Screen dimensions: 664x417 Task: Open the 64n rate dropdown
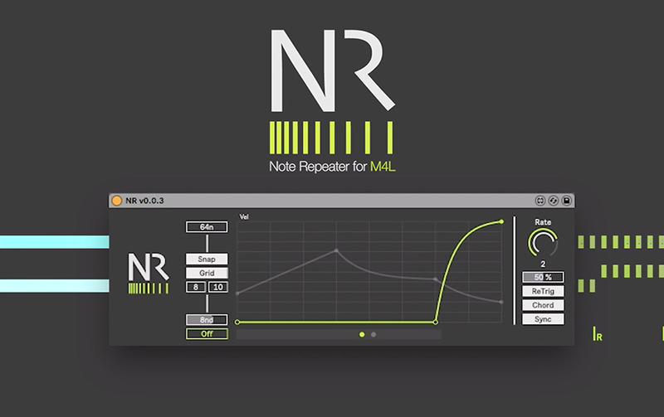coord(207,226)
